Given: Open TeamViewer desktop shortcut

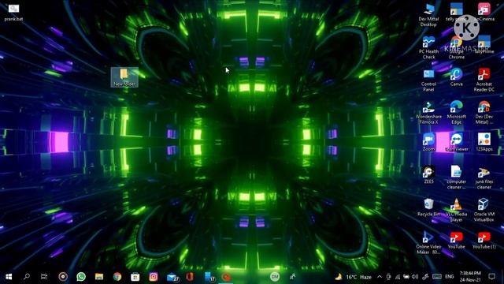Looking at the screenshot, I should (x=457, y=142).
